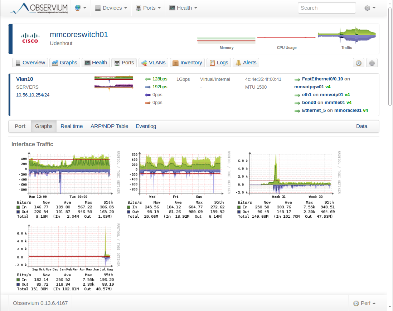Click green arrow beside FastEthernet0/0.10

pos(297,79)
